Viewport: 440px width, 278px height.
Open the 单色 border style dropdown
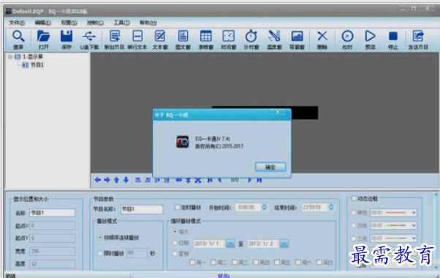414,213
